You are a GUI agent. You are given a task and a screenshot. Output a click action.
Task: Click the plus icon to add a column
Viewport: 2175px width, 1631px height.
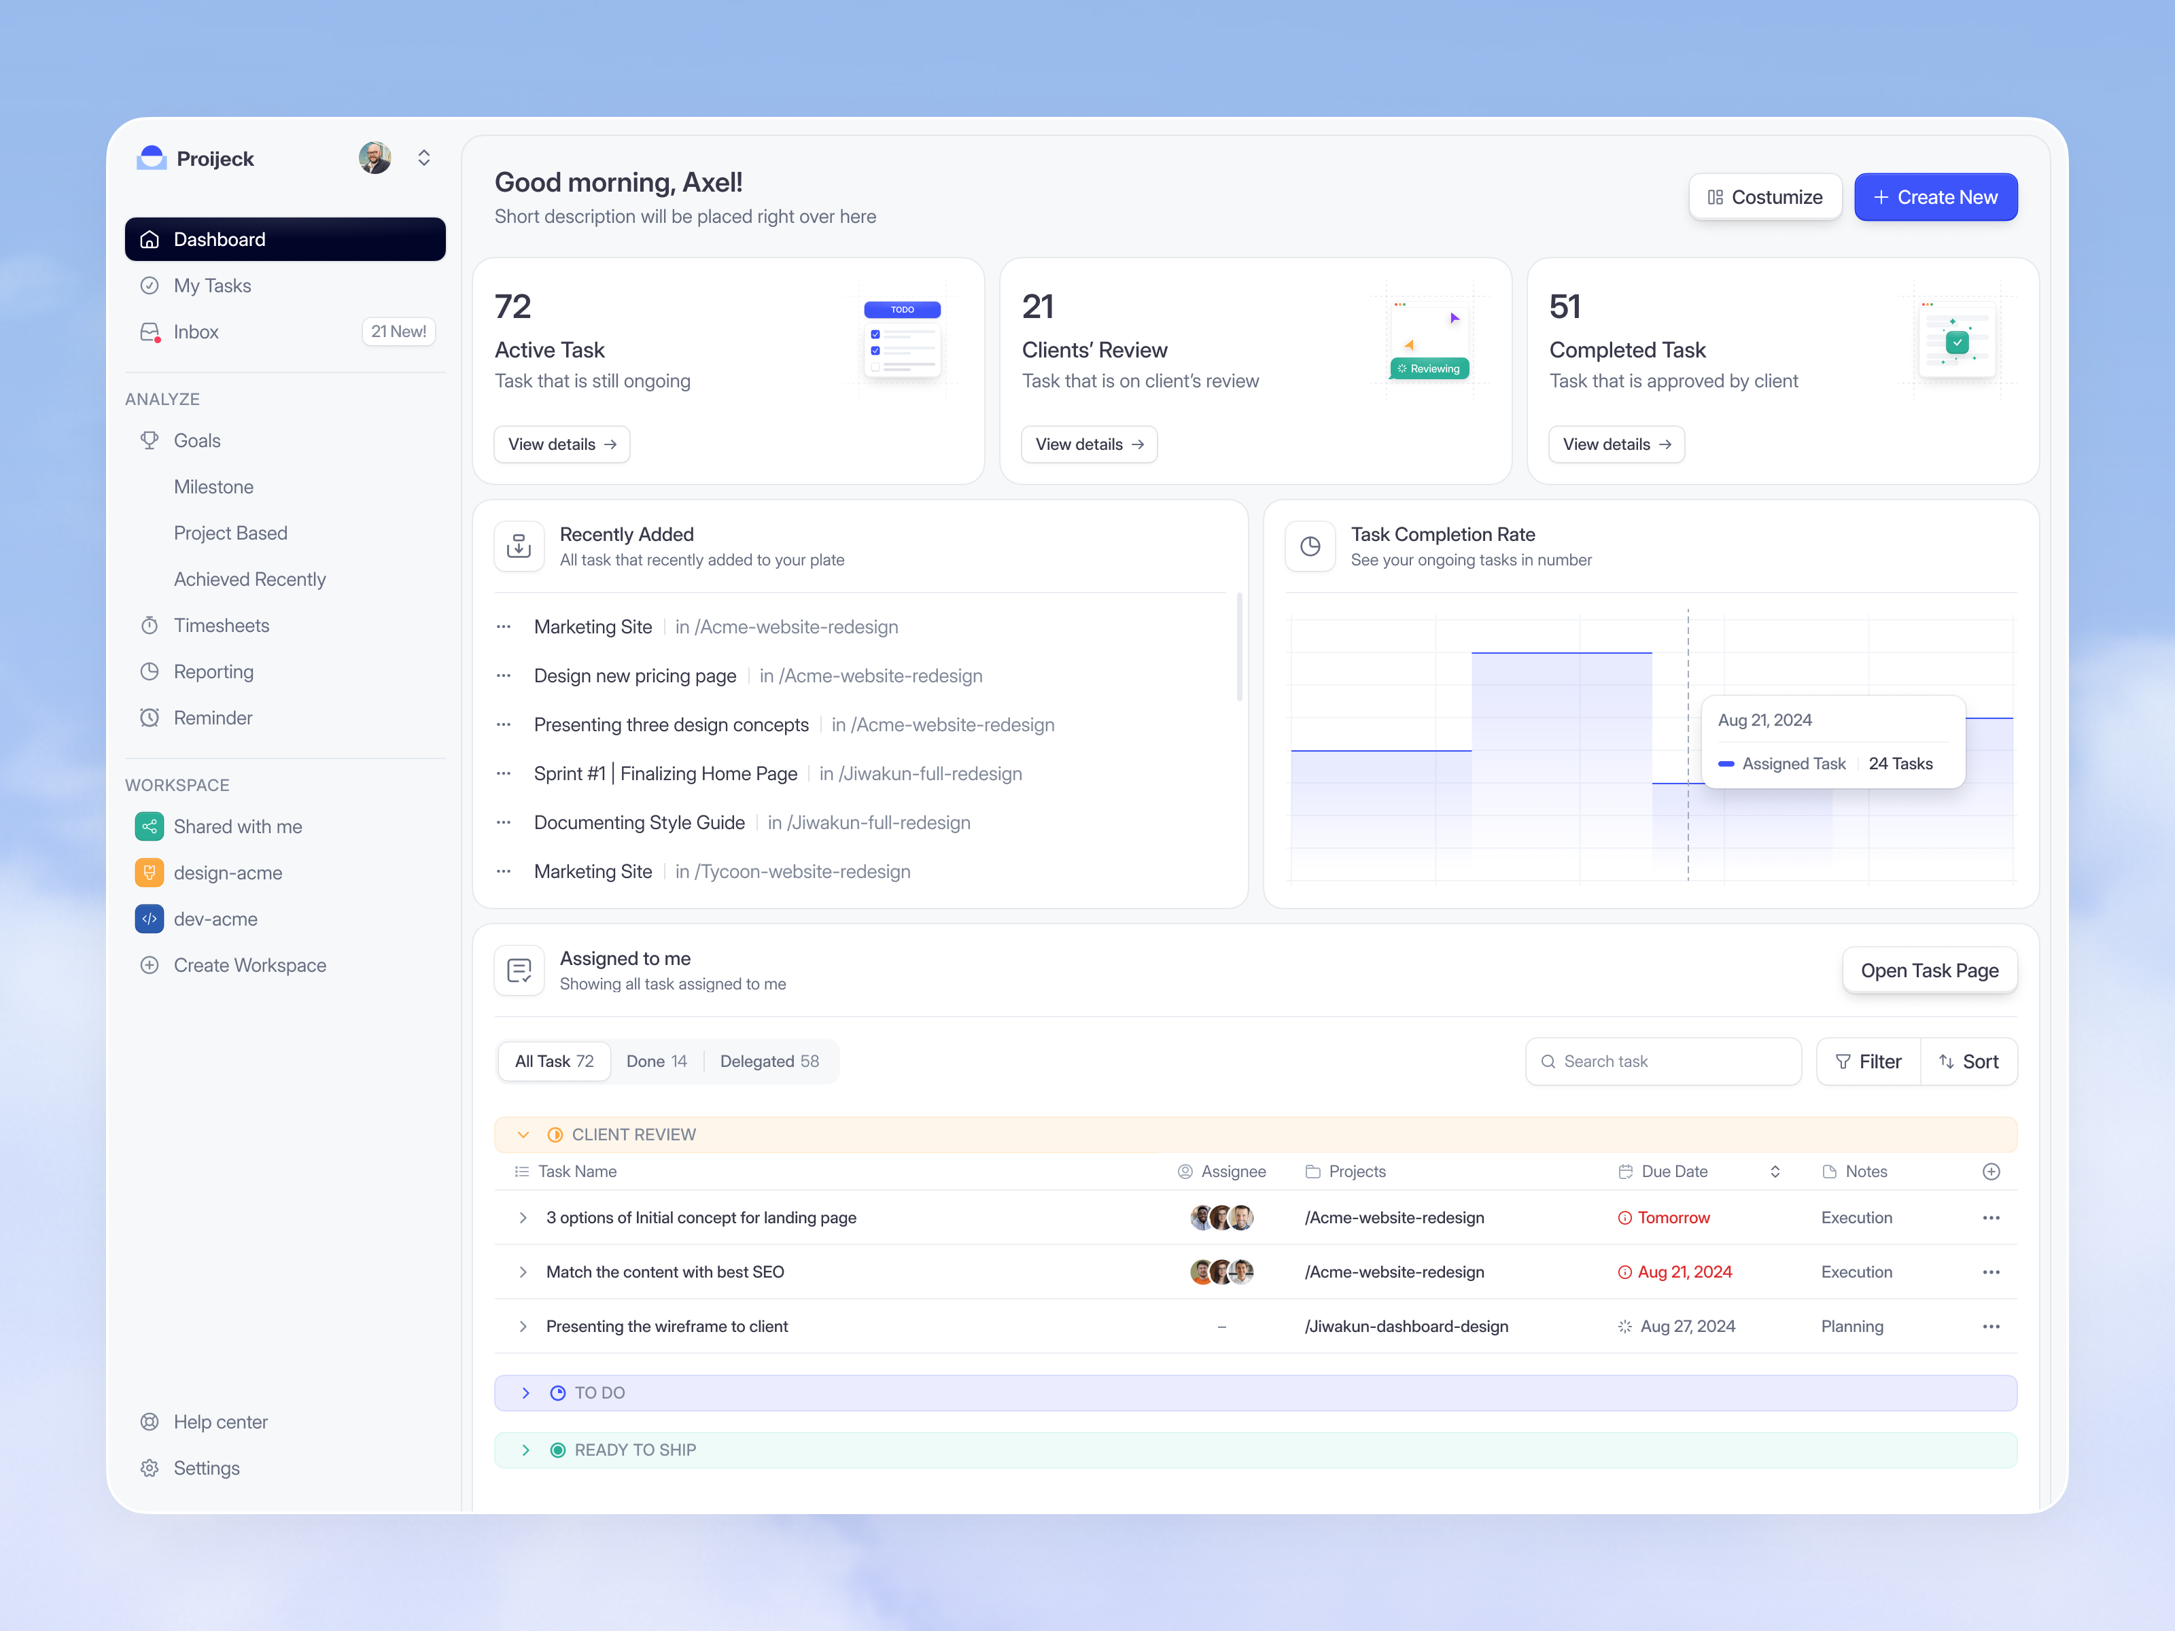[x=1992, y=1171]
